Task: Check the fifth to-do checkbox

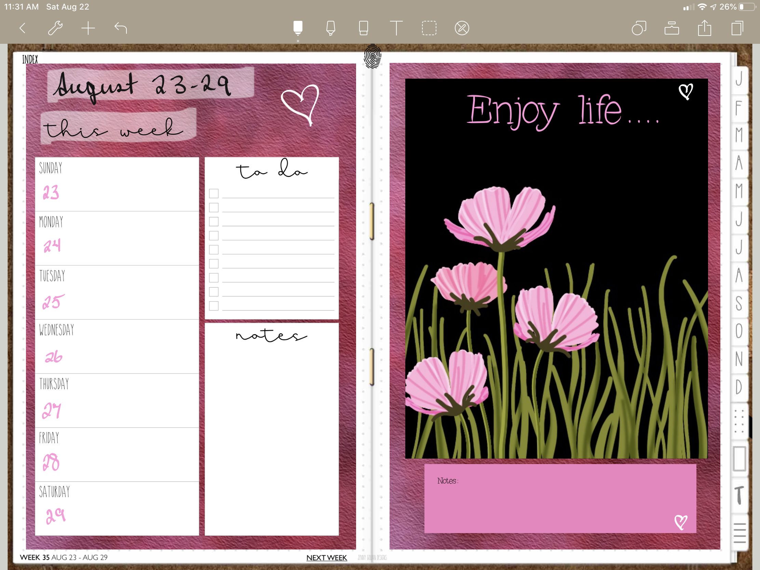Action: point(214,250)
